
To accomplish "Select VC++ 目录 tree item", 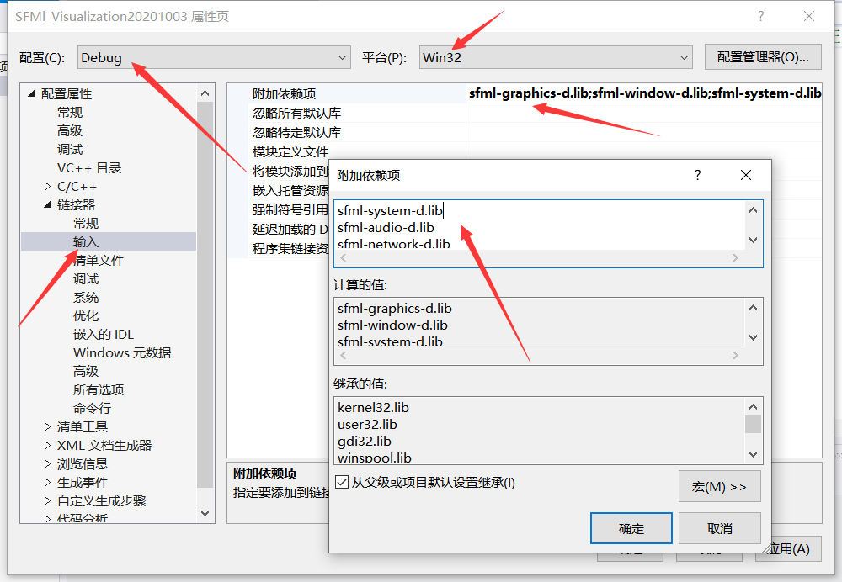I will pyautogui.click(x=89, y=168).
